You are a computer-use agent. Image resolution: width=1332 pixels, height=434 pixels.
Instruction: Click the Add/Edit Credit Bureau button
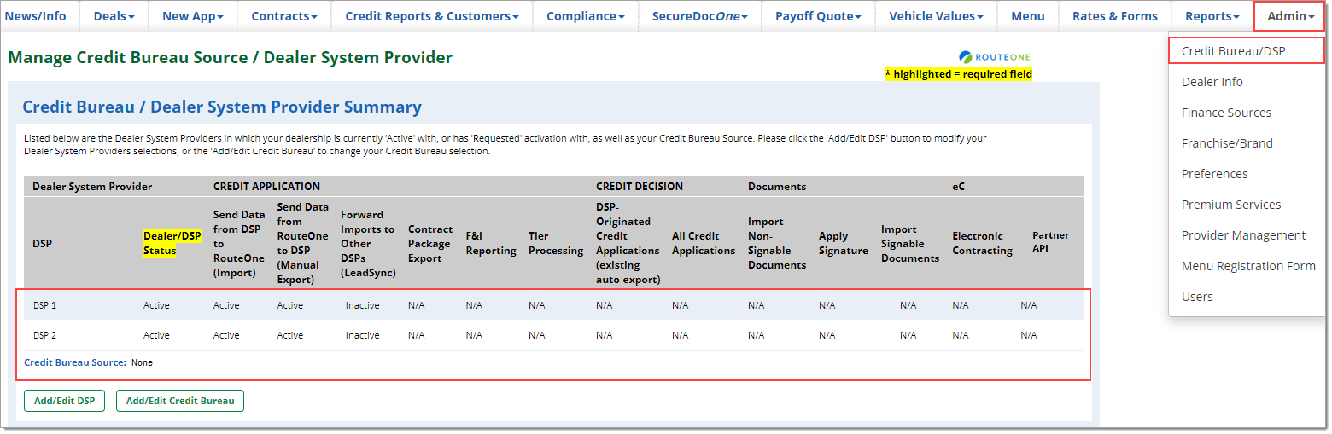tap(180, 401)
